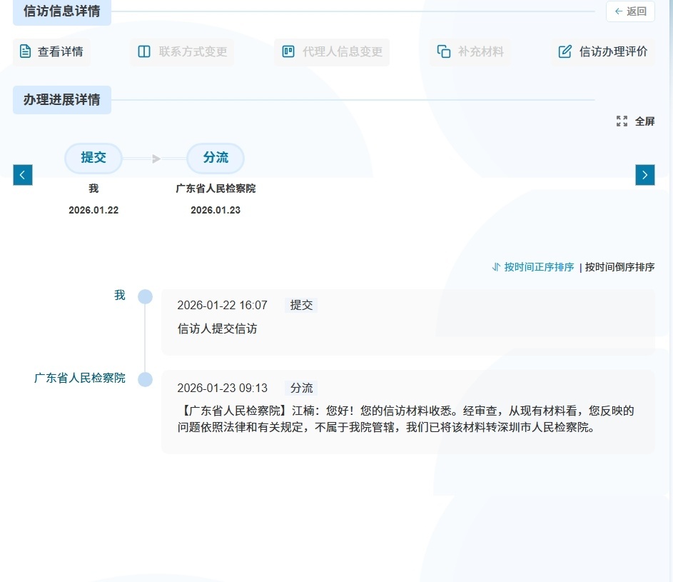Click 广东省人民检察院 under the 分流 step

pyautogui.click(x=216, y=188)
